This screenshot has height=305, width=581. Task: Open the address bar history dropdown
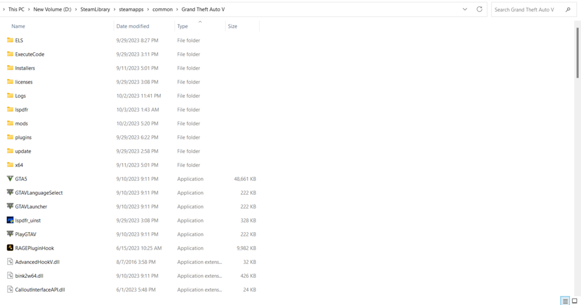point(465,9)
